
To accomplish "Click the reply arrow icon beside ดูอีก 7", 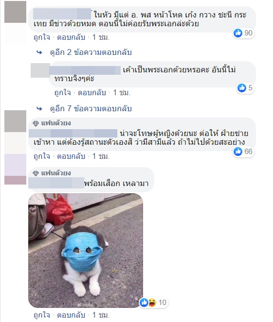I will [x=39, y=109].
